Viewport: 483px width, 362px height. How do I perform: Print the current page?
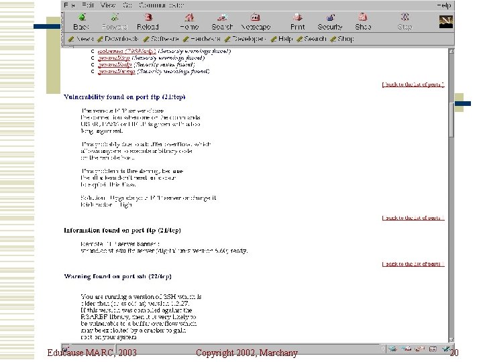[298, 21]
